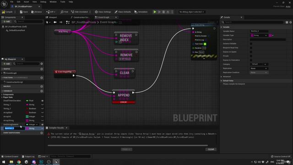Add new event dispatcher plus icon
This screenshot has width=293, height=165.
click(x=42, y=133)
